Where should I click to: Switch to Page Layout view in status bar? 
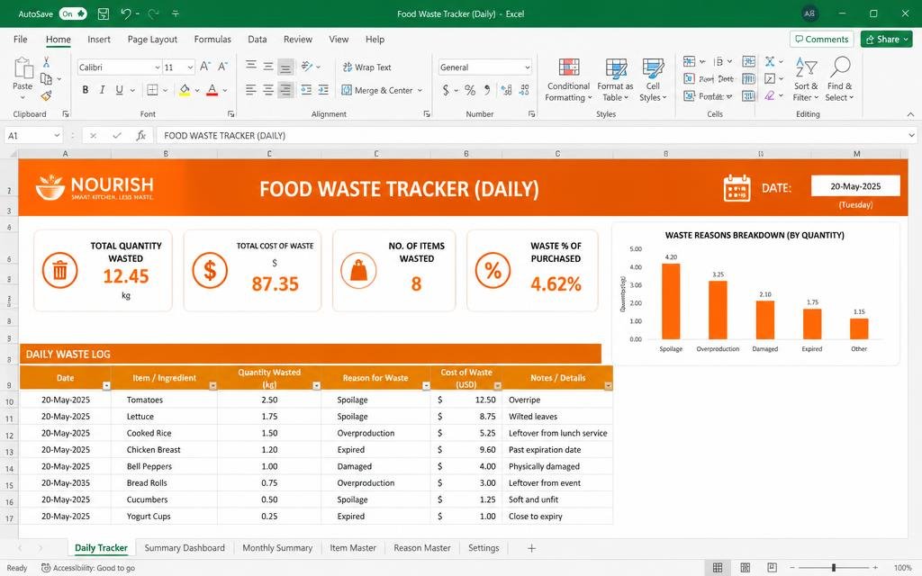(x=745, y=567)
